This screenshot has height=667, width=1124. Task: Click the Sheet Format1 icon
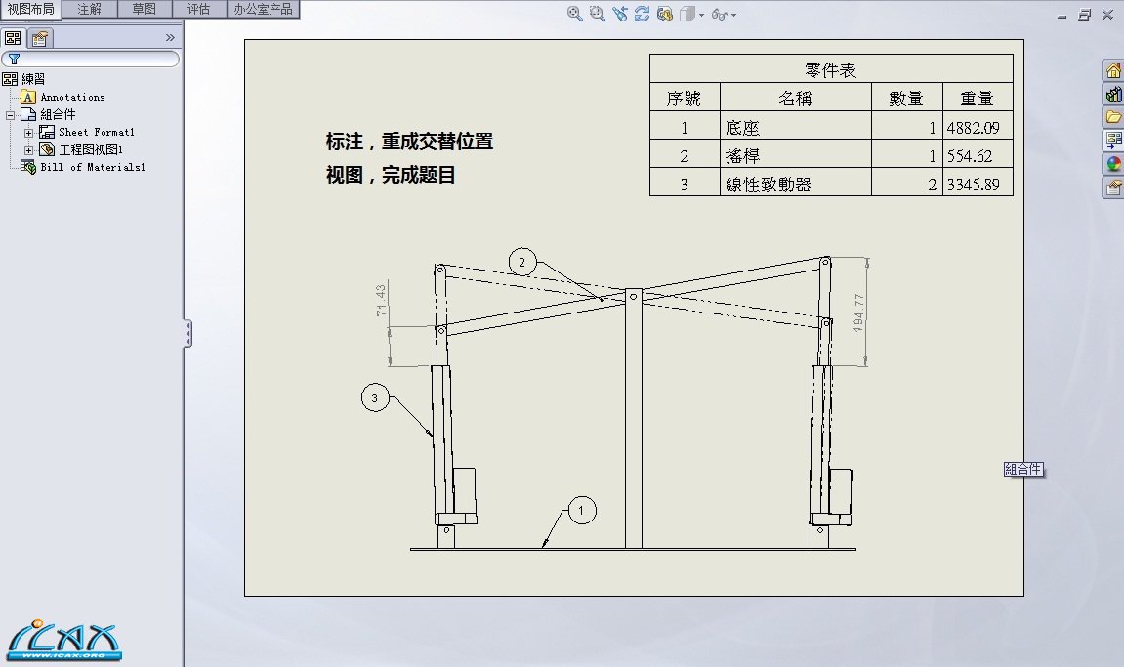coord(47,132)
